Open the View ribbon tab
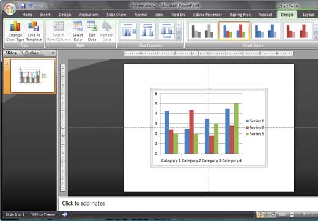The image size is (318, 221). pos(158,15)
